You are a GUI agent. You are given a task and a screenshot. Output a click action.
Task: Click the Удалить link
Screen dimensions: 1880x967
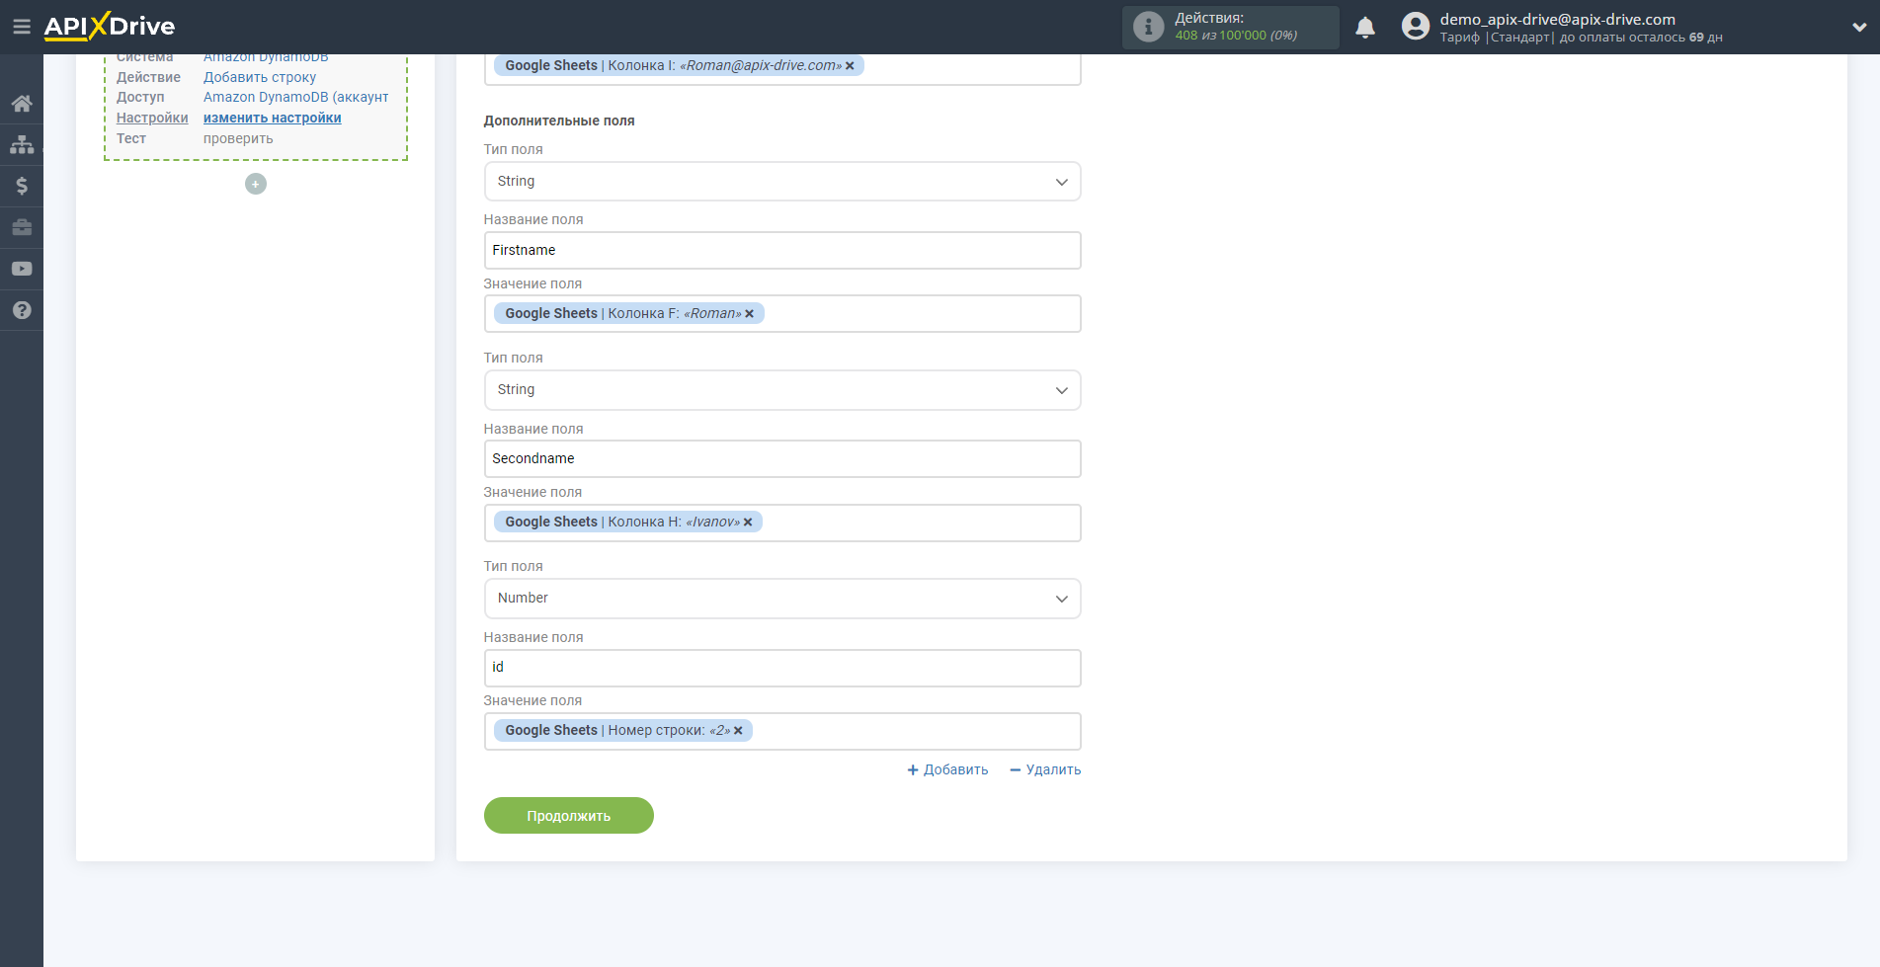(x=1045, y=769)
